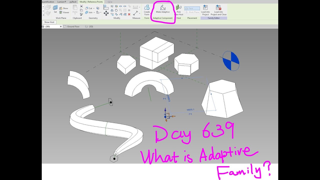Click the Measure between two references tool

click(135, 7)
